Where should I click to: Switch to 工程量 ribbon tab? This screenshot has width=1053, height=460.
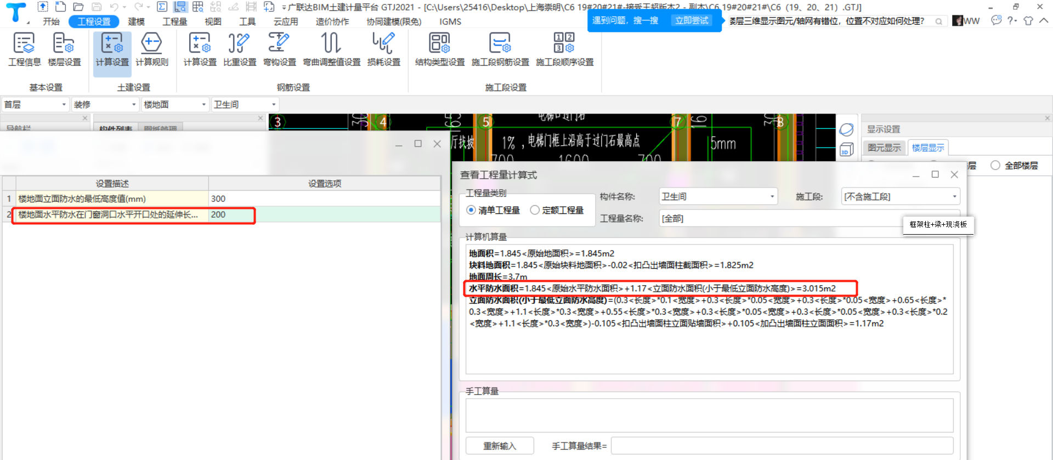[x=175, y=21]
